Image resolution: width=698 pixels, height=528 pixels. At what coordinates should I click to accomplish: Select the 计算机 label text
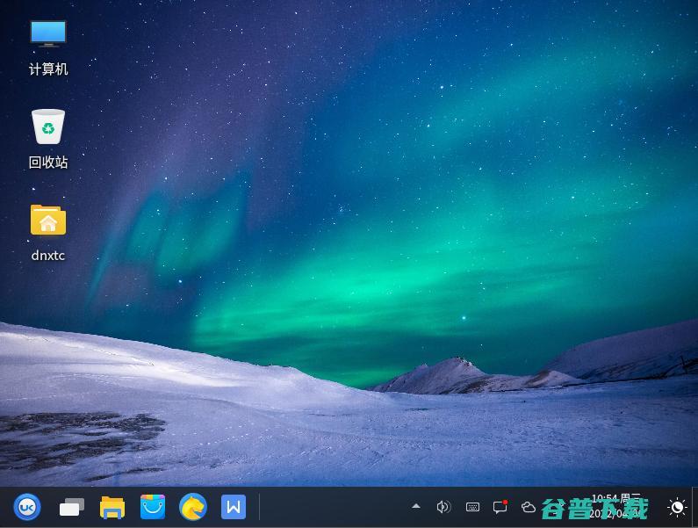48,69
